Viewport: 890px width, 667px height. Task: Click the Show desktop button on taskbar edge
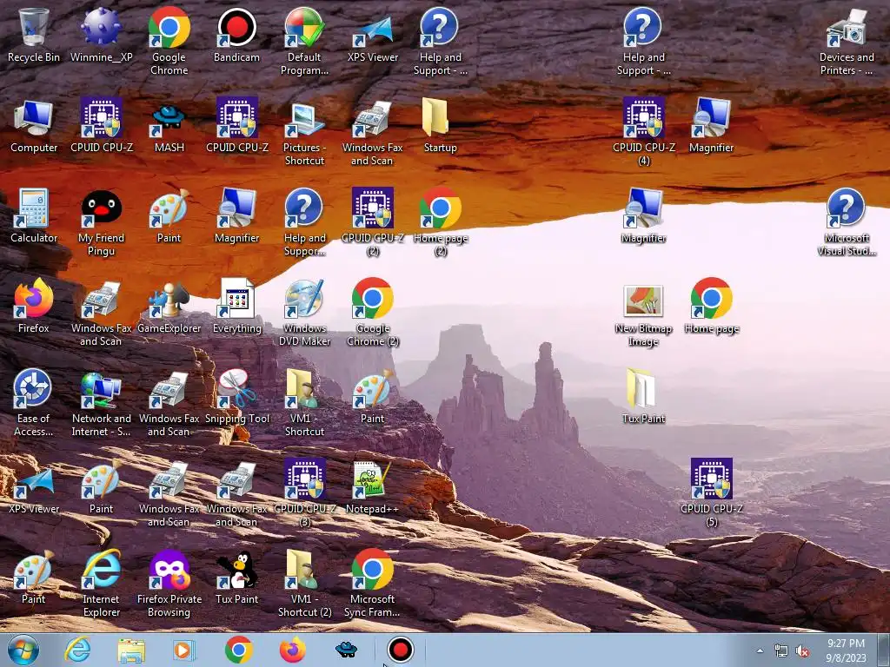point(884,650)
